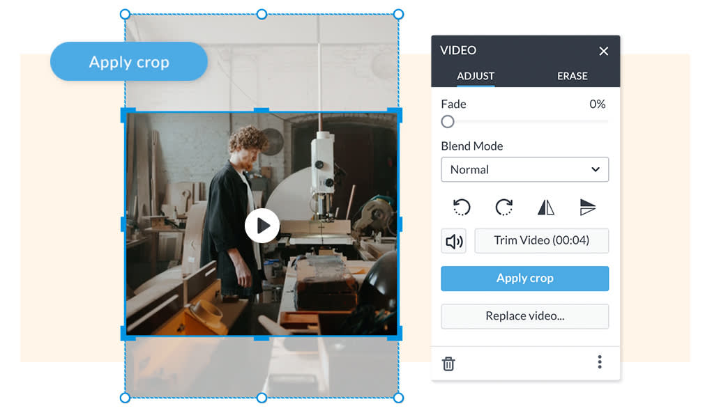
Task: Open the Blend Mode Normal dropdown
Action: pyautogui.click(x=524, y=169)
